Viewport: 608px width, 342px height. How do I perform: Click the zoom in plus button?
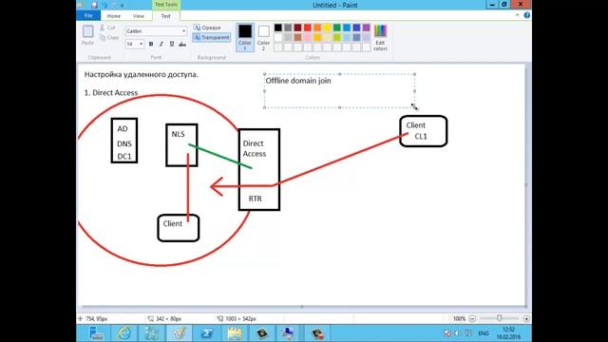526,319
